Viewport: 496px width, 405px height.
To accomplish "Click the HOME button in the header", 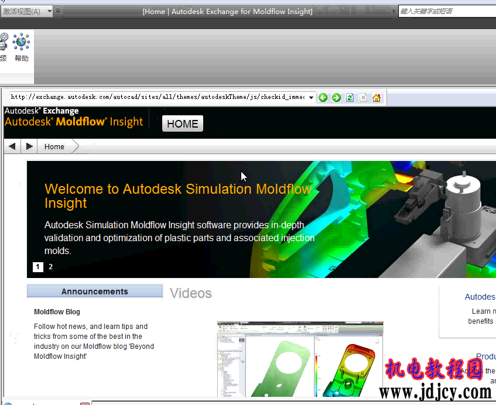I will click(x=183, y=123).
